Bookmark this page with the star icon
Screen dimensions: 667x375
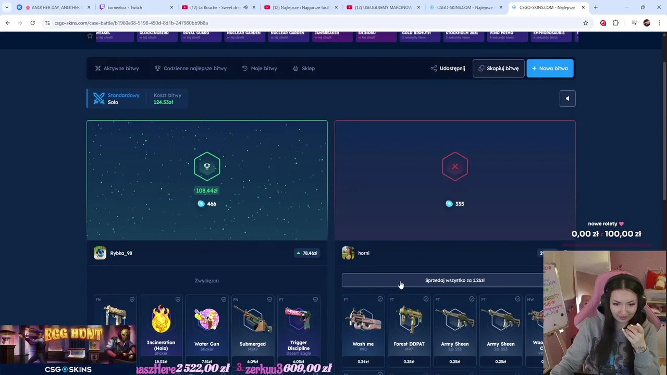point(586,23)
